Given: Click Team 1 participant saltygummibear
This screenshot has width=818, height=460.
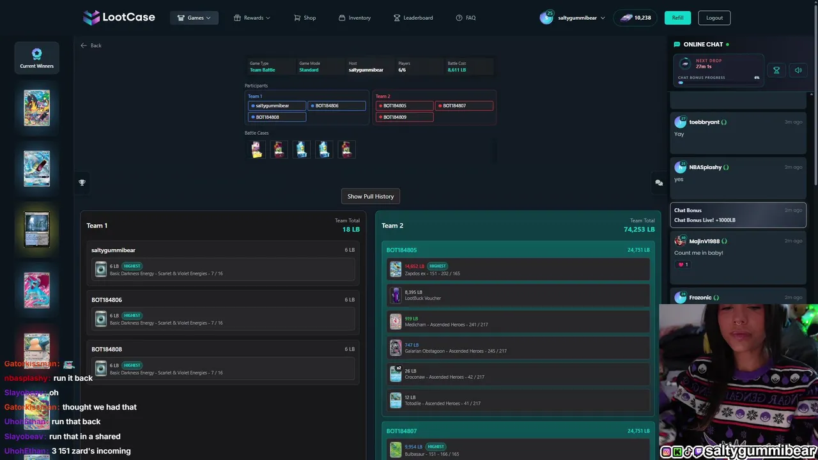Looking at the screenshot, I should pyautogui.click(x=277, y=105).
